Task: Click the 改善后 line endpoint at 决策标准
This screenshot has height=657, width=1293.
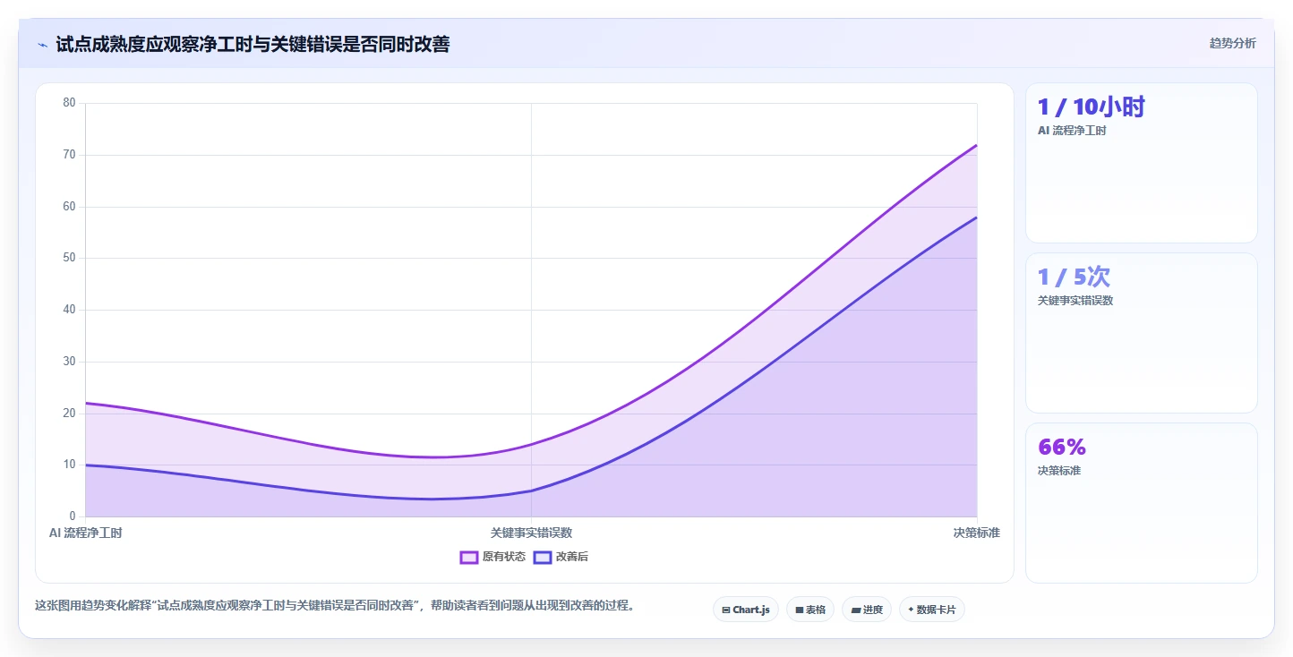Action: coord(976,218)
